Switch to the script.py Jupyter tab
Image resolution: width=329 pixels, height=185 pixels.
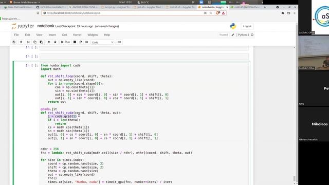coord(116,7)
